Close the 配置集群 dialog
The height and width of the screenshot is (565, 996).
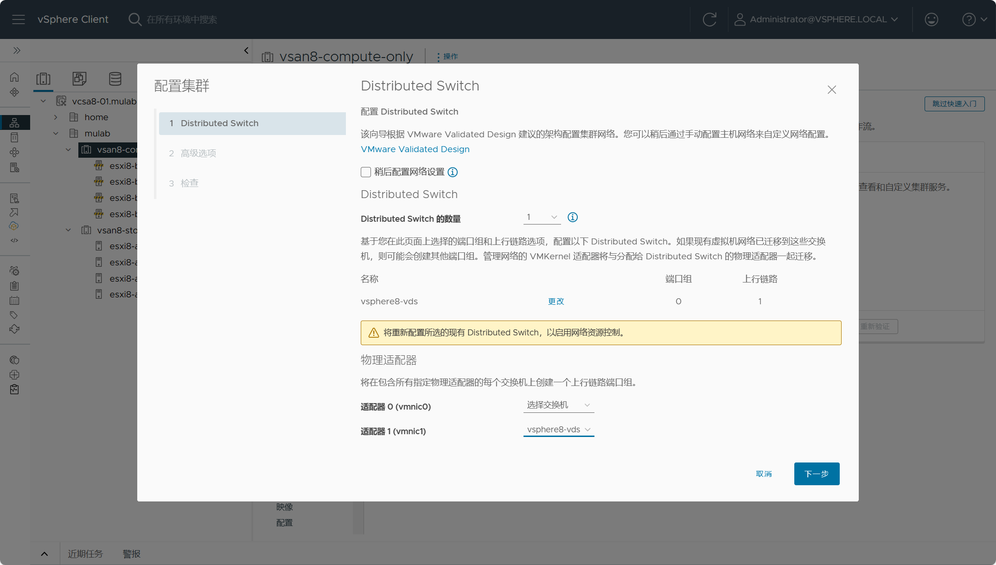[x=832, y=90]
